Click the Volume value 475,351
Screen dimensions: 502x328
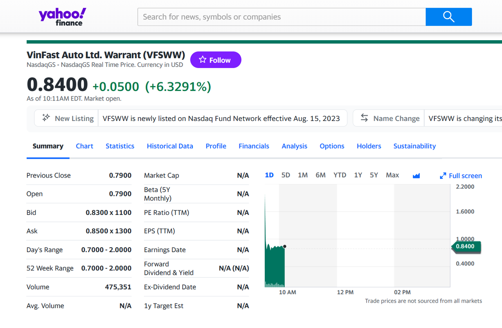(x=118, y=287)
